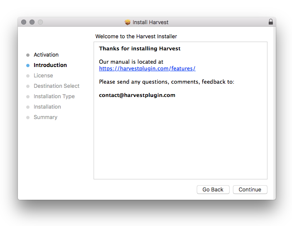Click the License step label
Image resolution: width=292 pixels, height=226 pixels.
[x=43, y=76]
